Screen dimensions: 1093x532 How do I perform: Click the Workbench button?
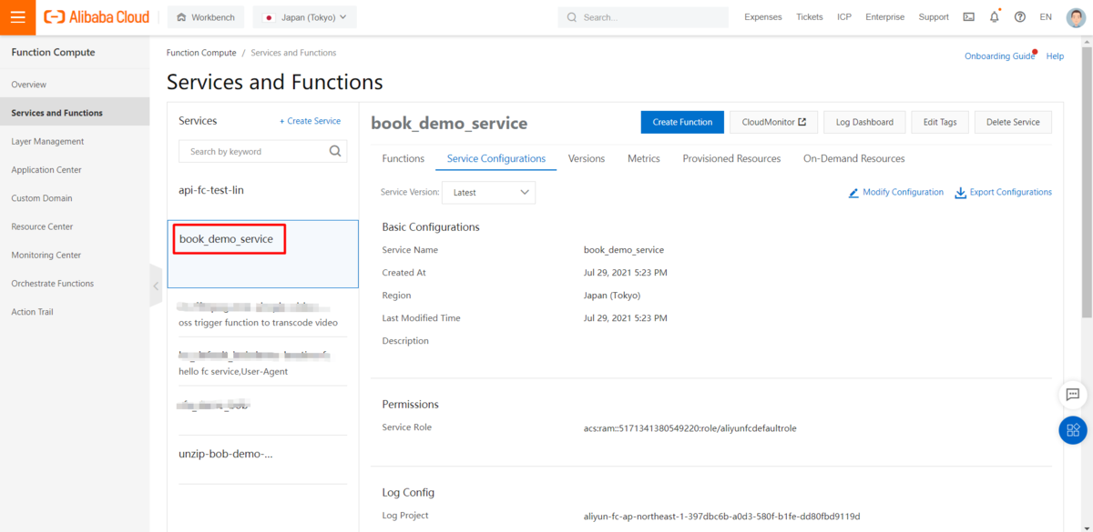(207, 17)
